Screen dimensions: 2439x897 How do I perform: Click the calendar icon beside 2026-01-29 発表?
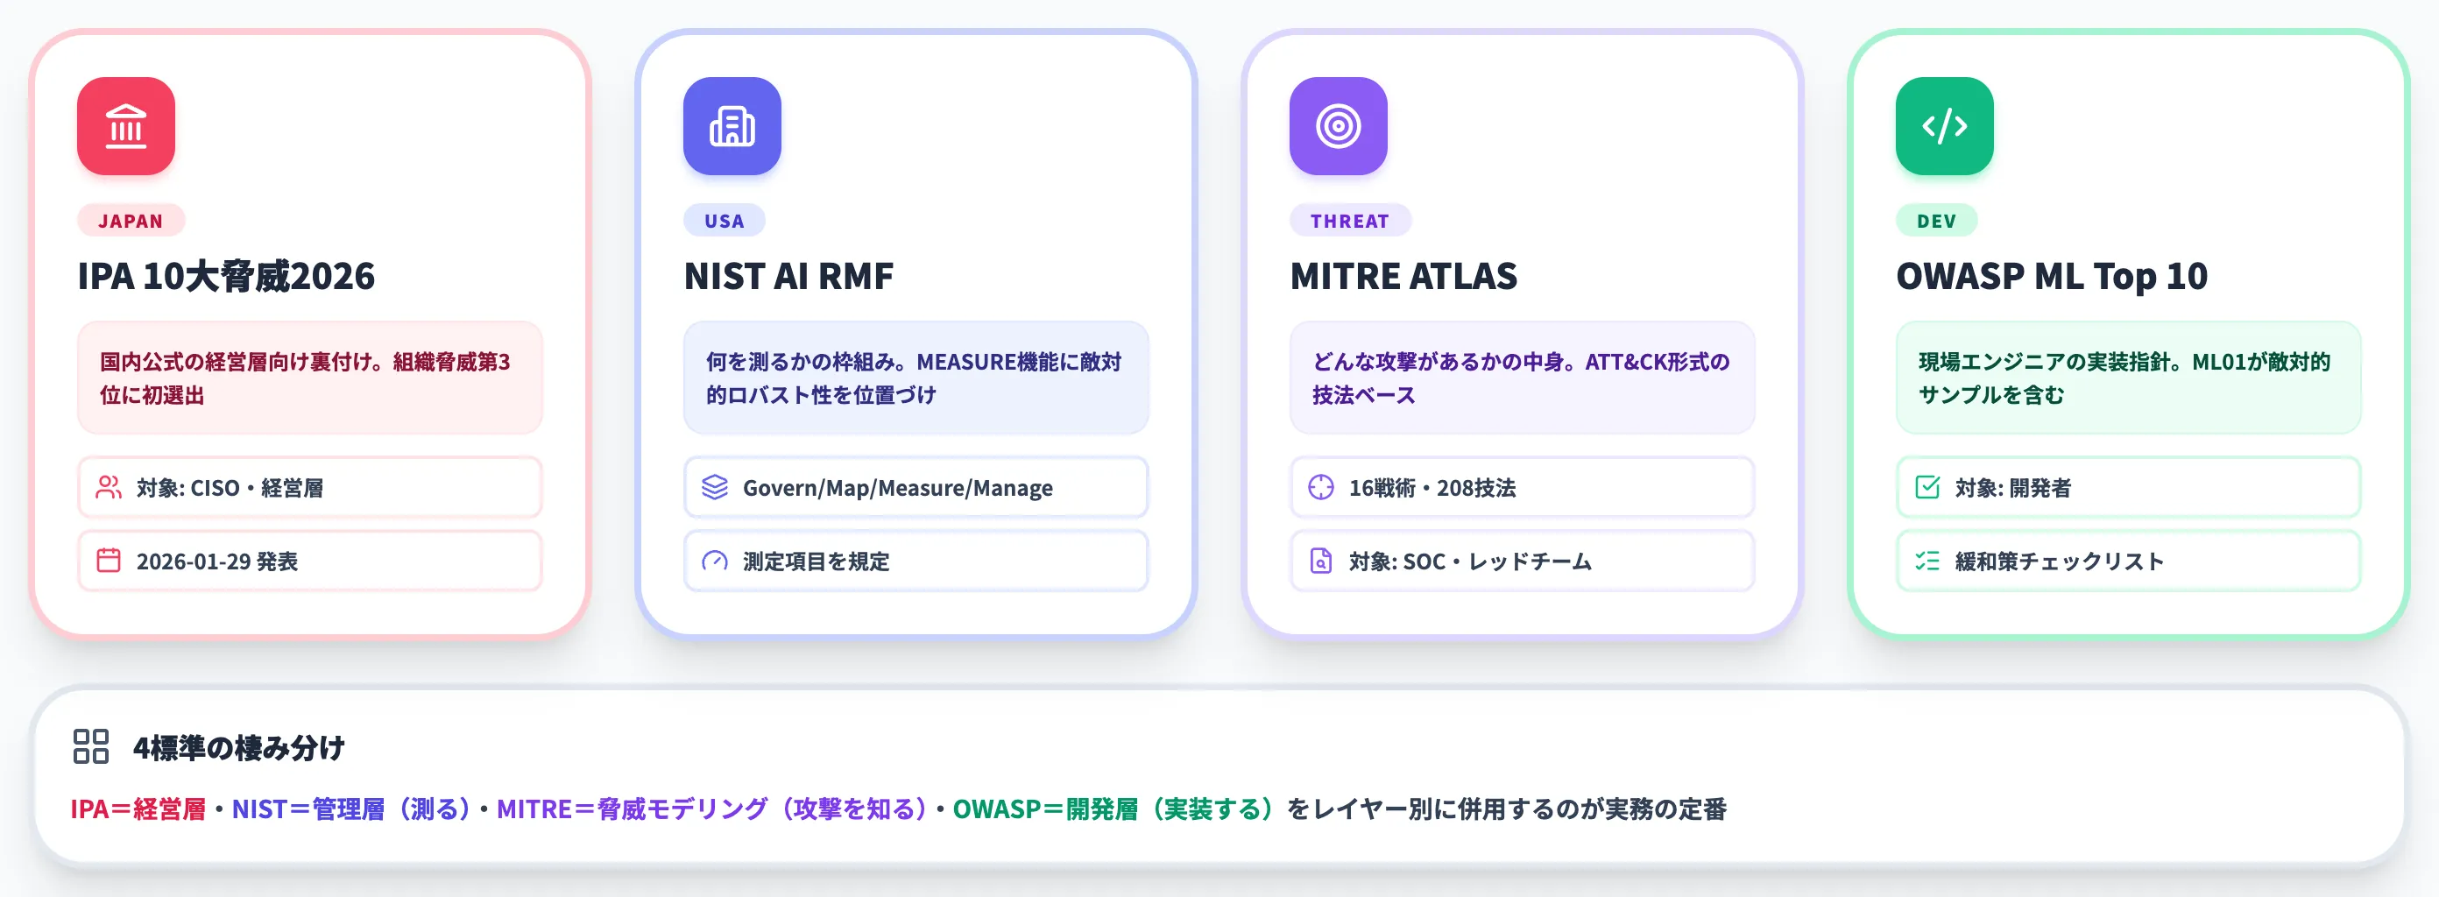(109, 561)
